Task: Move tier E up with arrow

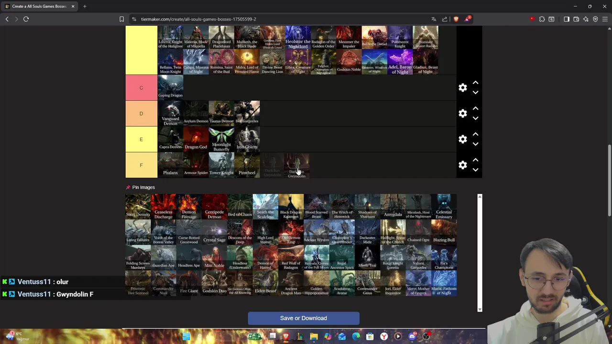Action: 475,134
